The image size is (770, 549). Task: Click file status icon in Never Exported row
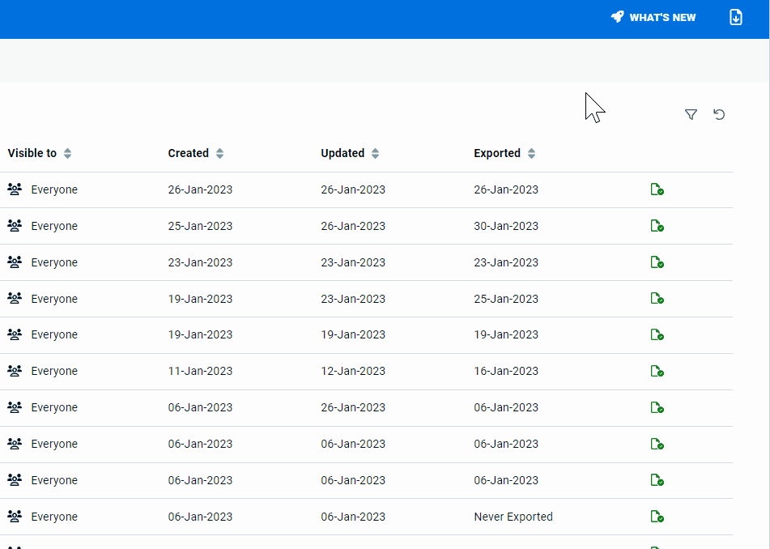pos(657,517)
